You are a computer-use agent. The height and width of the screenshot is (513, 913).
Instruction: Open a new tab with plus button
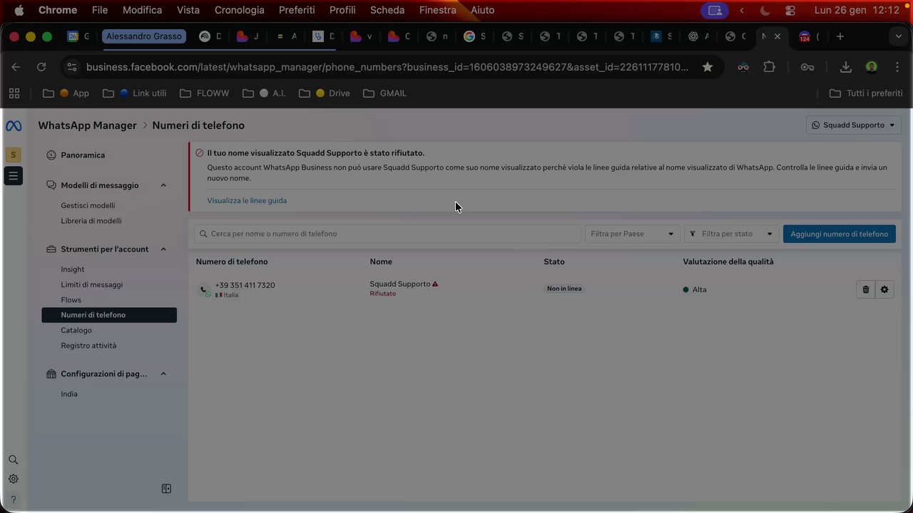[x=840, y=36]
